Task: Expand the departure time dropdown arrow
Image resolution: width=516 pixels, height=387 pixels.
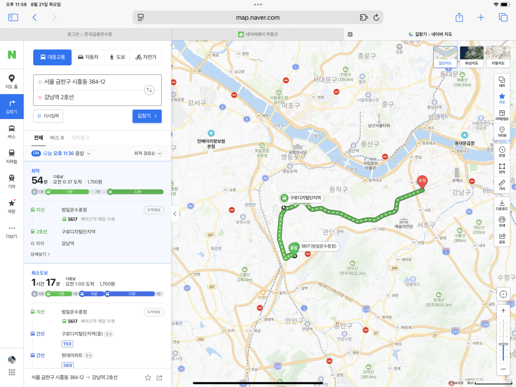Action: click(88, 153)
